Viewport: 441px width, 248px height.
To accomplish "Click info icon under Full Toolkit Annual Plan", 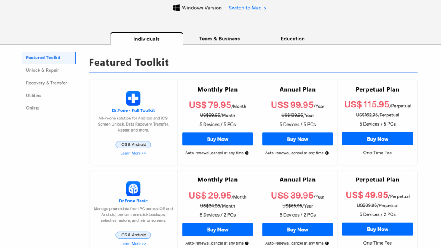I will click(x=327, y=153).
